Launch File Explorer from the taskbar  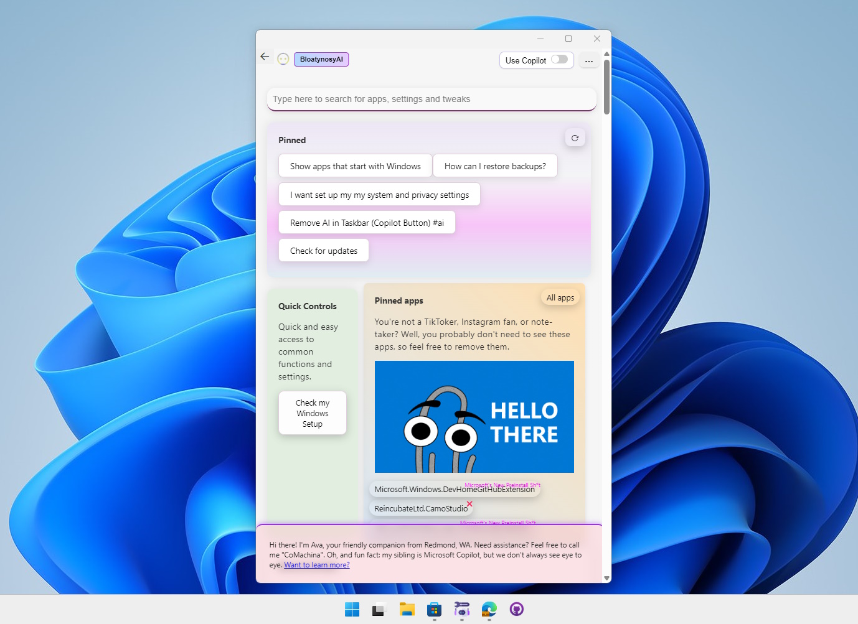click(x=407, y=610)
